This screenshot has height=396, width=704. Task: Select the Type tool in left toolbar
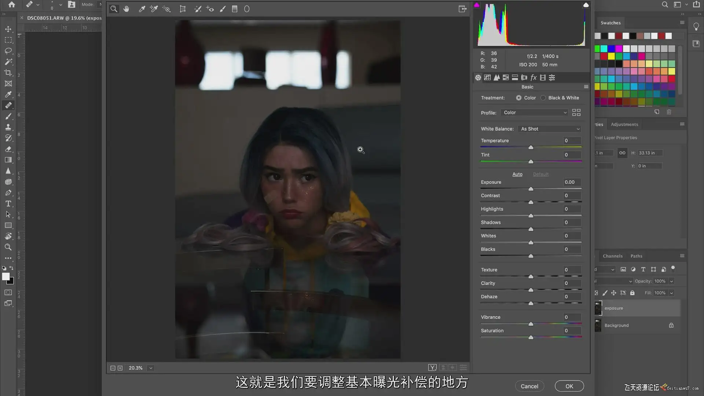pyautogui.click(x=8, y=203)
